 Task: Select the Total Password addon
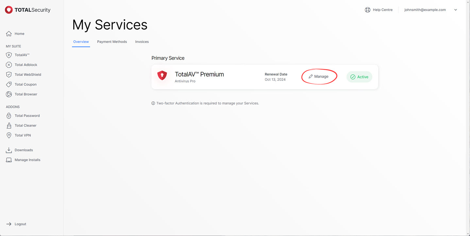[x=27, y=116]
